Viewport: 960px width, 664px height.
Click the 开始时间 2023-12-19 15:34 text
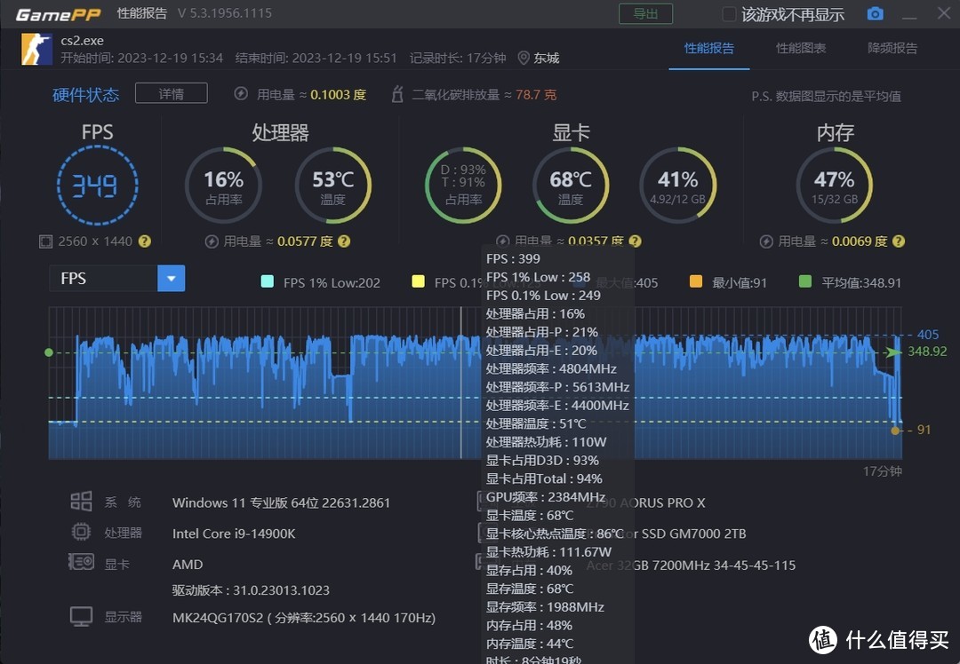[x=141, y=58]
